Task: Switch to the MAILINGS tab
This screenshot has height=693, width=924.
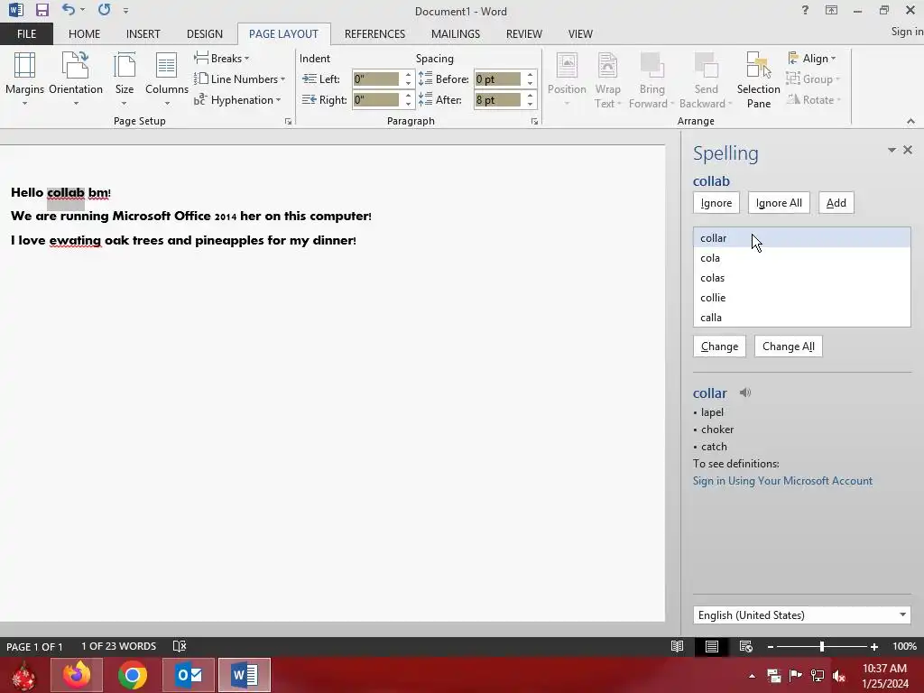Action: (456, 34)
